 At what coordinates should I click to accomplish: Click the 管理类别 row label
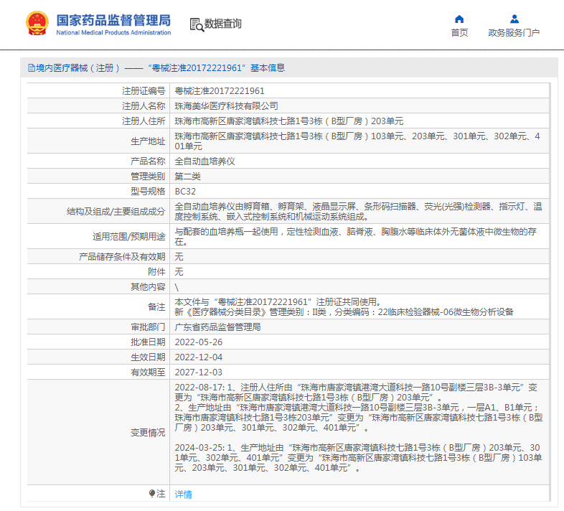148,177
